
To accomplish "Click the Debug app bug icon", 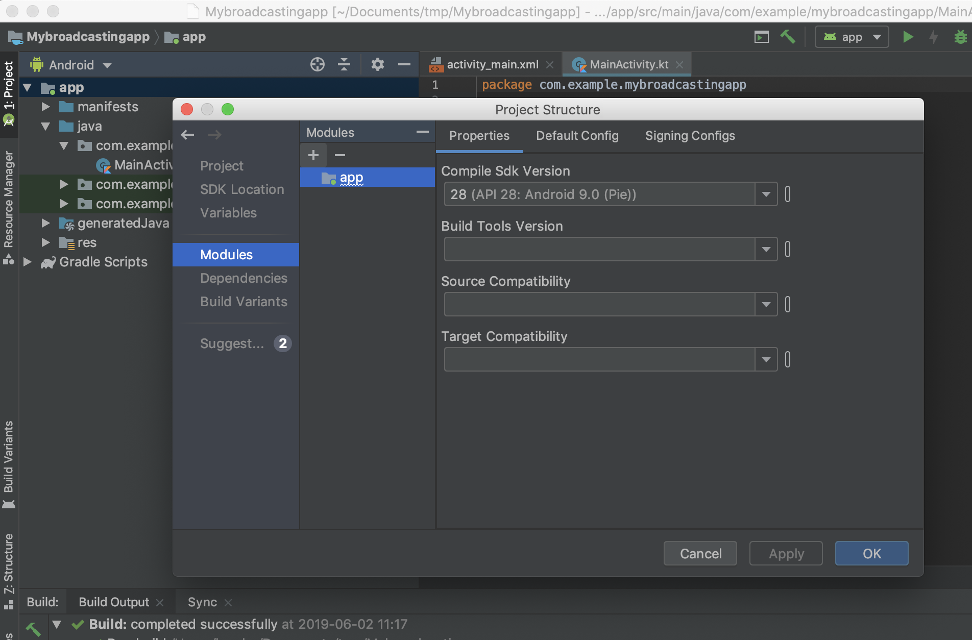I will point(960,37).
